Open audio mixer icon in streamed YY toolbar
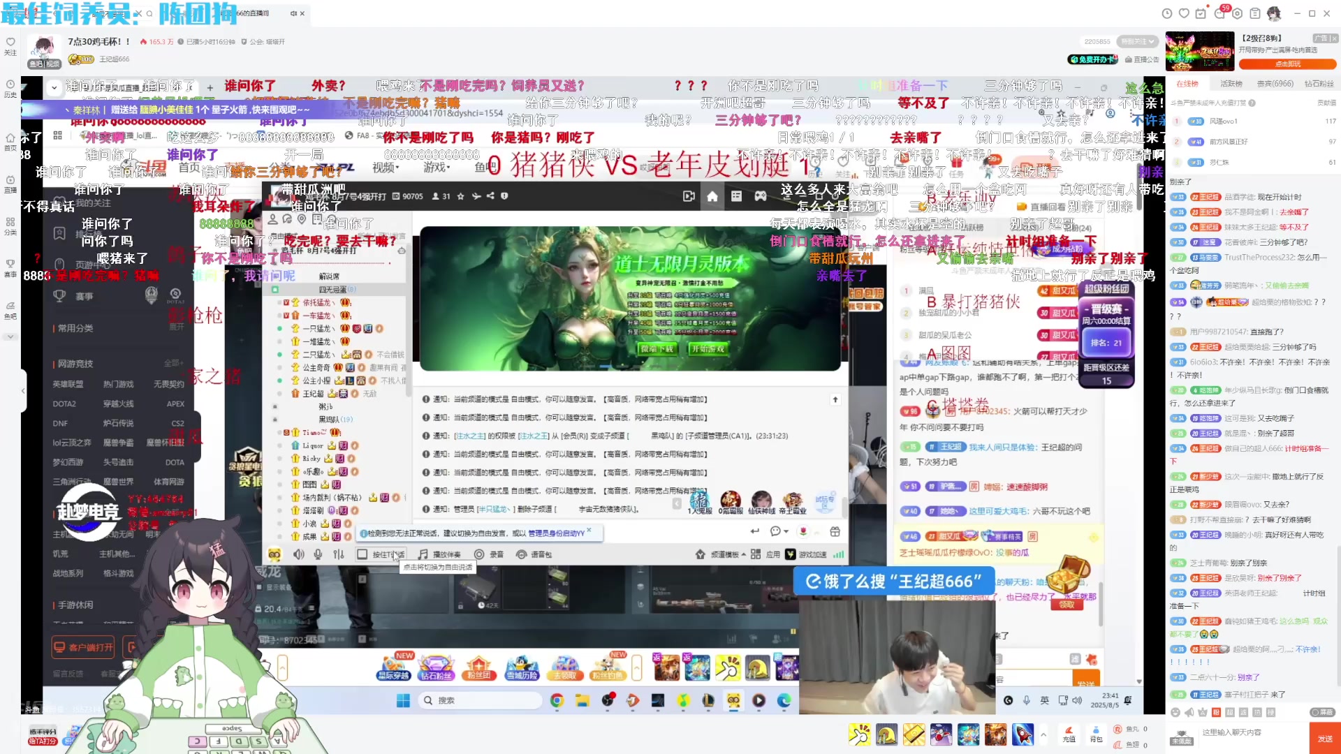 (x=339, y=554)
